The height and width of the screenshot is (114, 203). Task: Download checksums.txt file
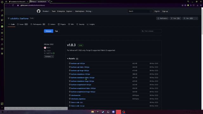(x=76, y=95)
